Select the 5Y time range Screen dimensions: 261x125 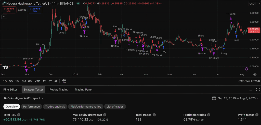pos(50,81)
